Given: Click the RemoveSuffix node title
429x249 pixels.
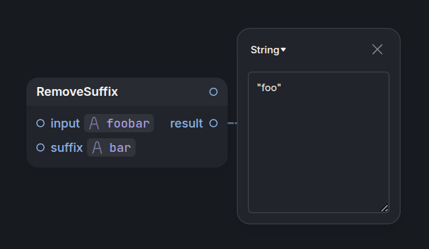Looking at the screenshot, I should click(77, 92).
